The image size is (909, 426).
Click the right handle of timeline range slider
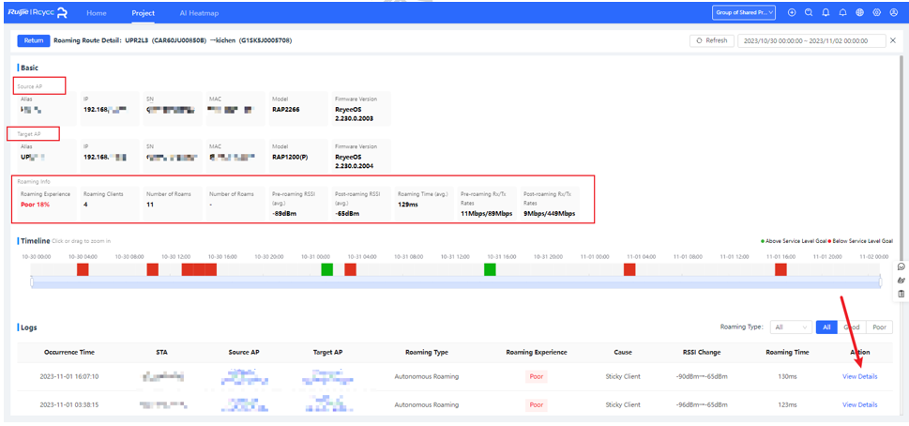click(880, 281)
